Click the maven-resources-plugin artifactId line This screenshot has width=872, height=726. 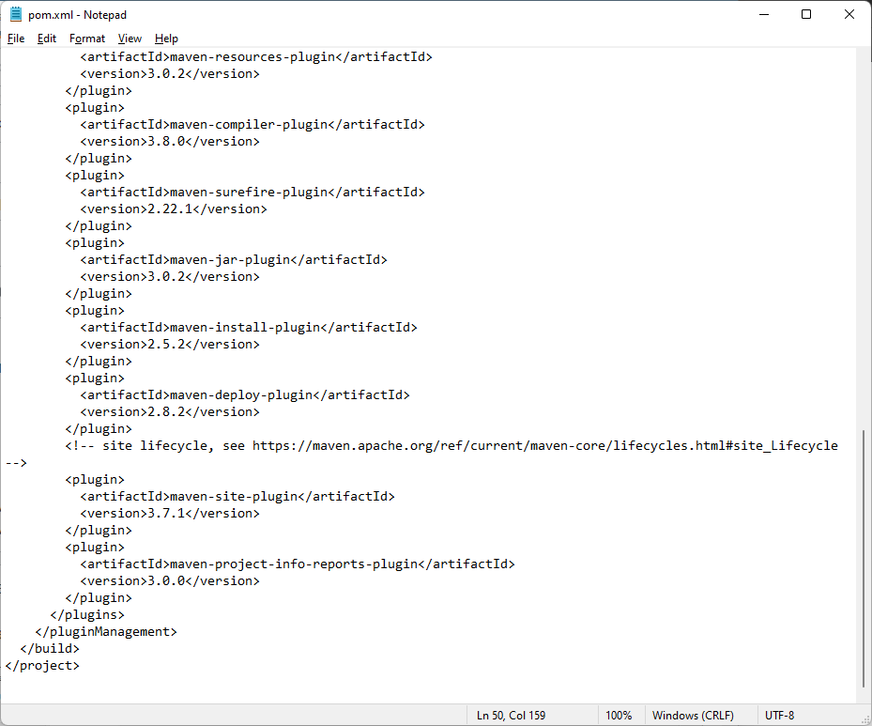point(256,56)
